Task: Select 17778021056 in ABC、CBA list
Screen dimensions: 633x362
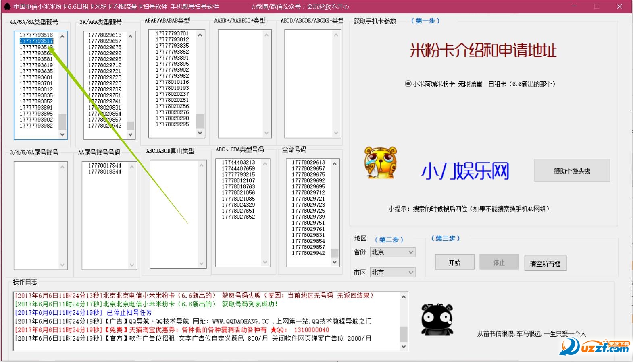Action: pyautogui.click(x=238, y=193)
